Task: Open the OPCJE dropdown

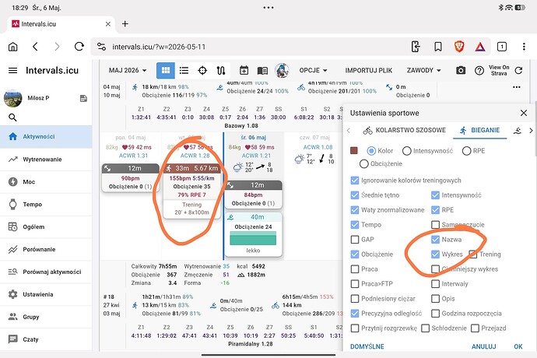Action: (313, 71)
